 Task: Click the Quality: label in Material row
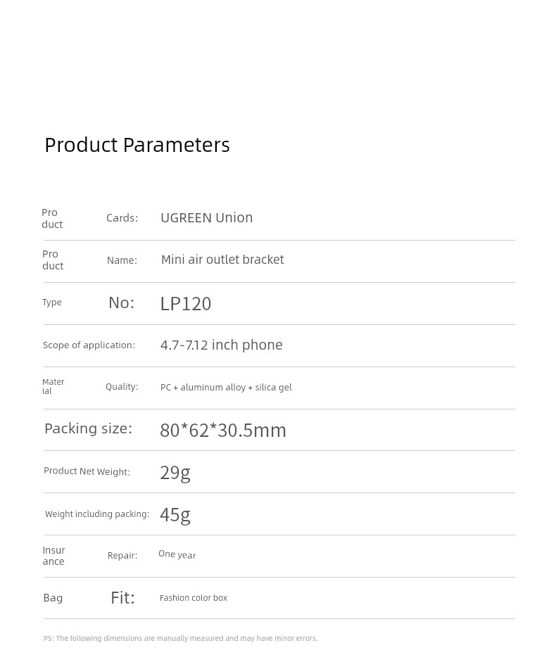coord(122,387)
